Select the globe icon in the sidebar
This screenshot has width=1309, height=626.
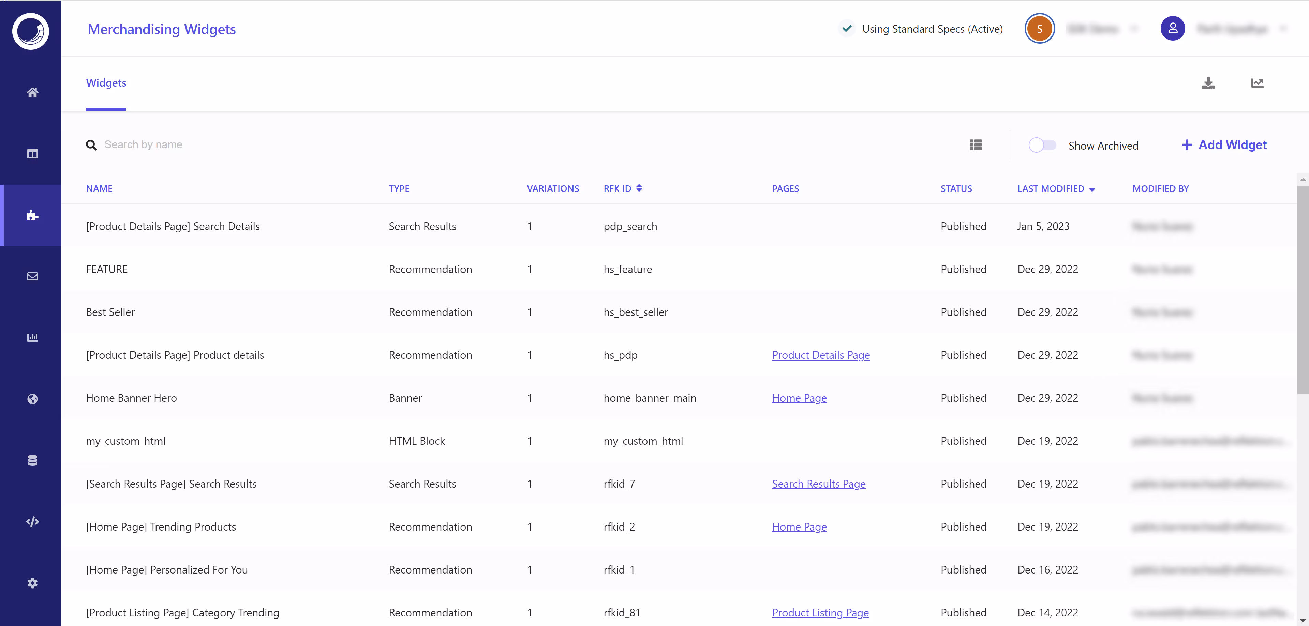pos(31,399)
